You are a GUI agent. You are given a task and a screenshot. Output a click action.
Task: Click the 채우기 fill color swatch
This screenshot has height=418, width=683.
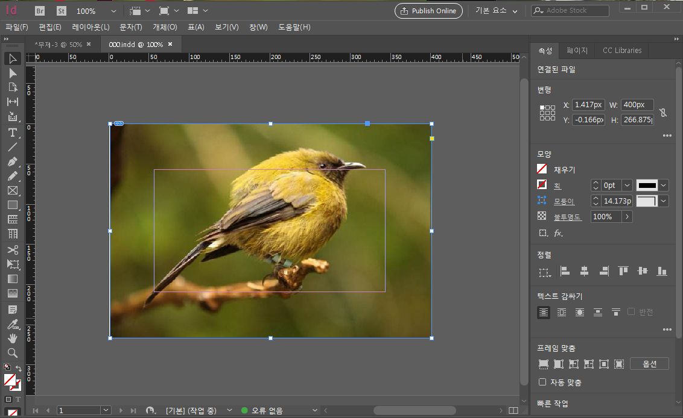pyautogui.click(x=542, y=170)
